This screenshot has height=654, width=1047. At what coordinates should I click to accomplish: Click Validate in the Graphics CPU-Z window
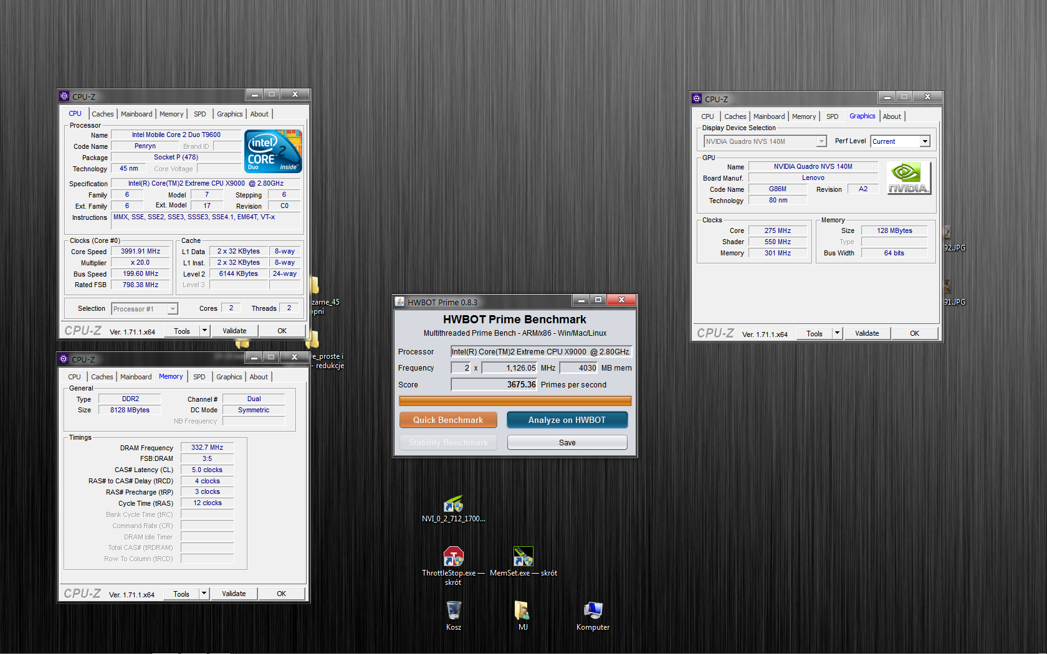coord(867,333)
